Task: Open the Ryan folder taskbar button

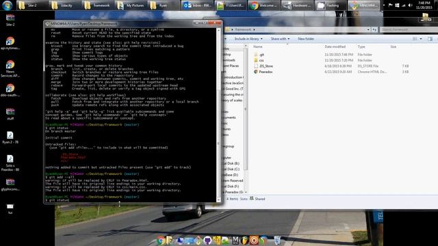Action: 165,5
